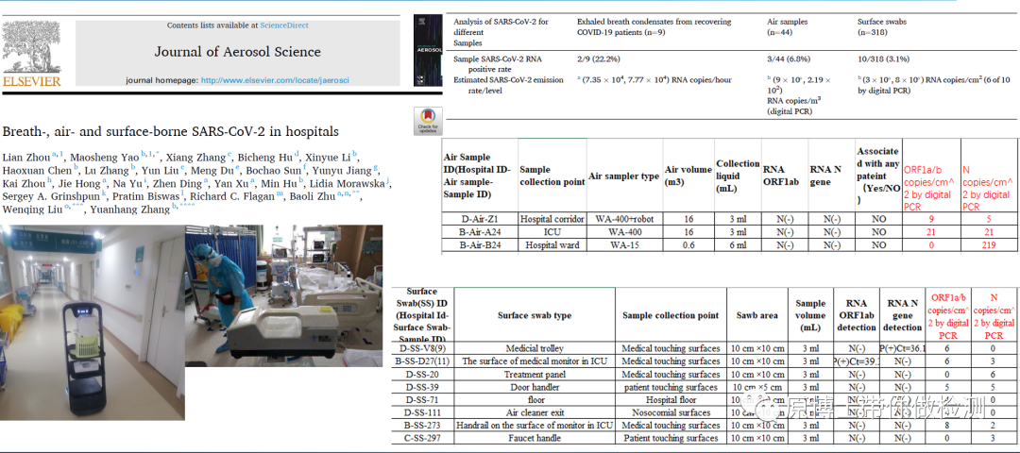
Task: Click the WA-15 sampler cell
Action: pos(624,245)
